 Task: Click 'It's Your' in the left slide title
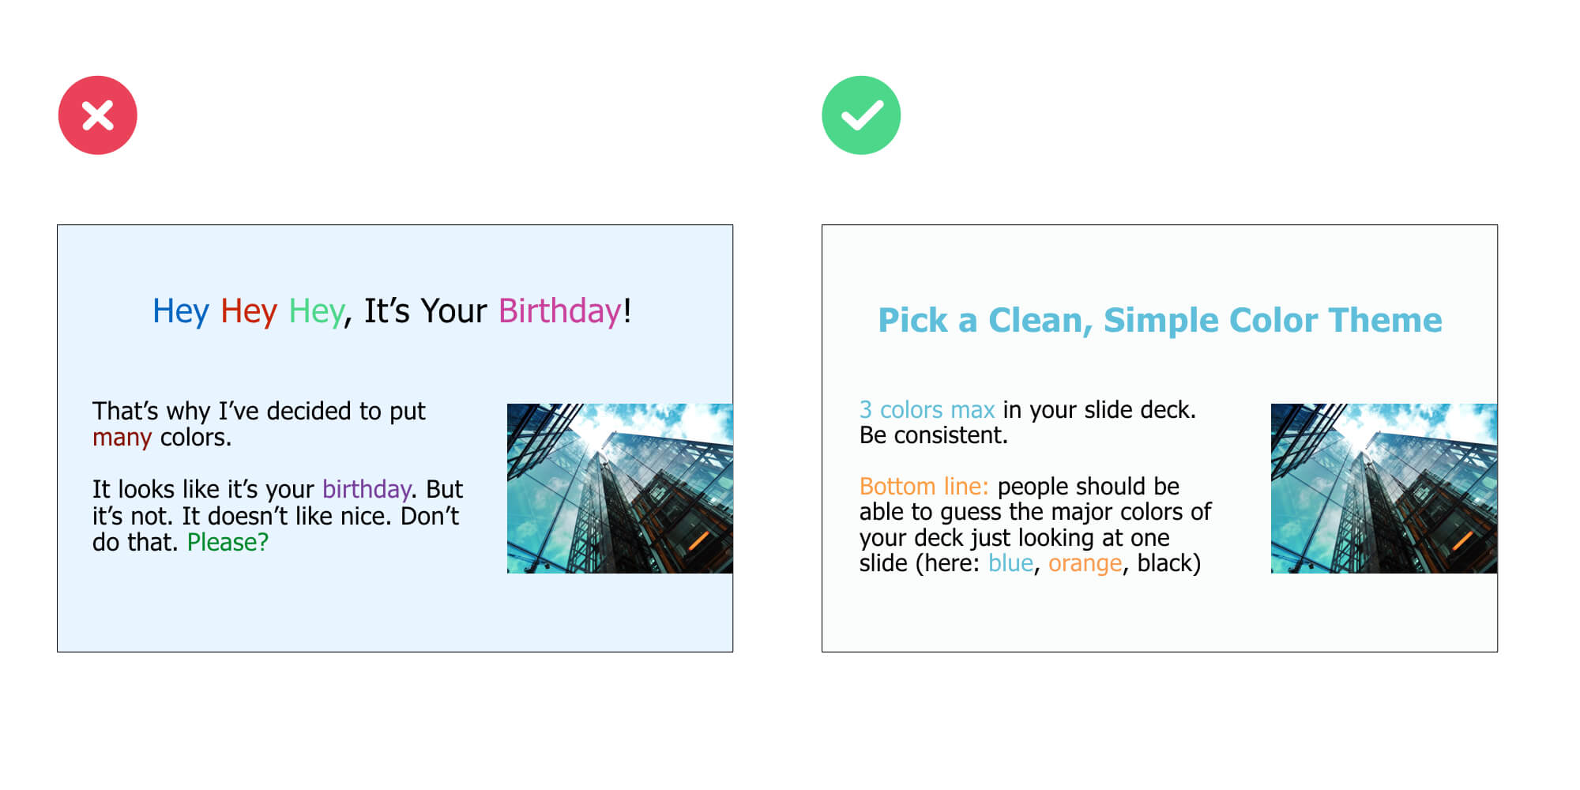point(425,310)
